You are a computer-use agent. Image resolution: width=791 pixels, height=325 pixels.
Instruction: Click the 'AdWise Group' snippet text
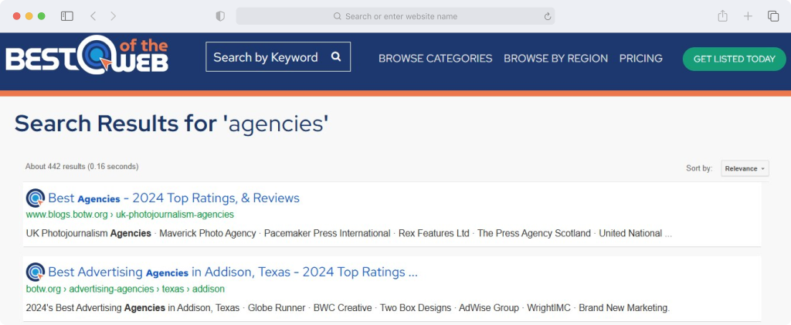coord(489,308)
